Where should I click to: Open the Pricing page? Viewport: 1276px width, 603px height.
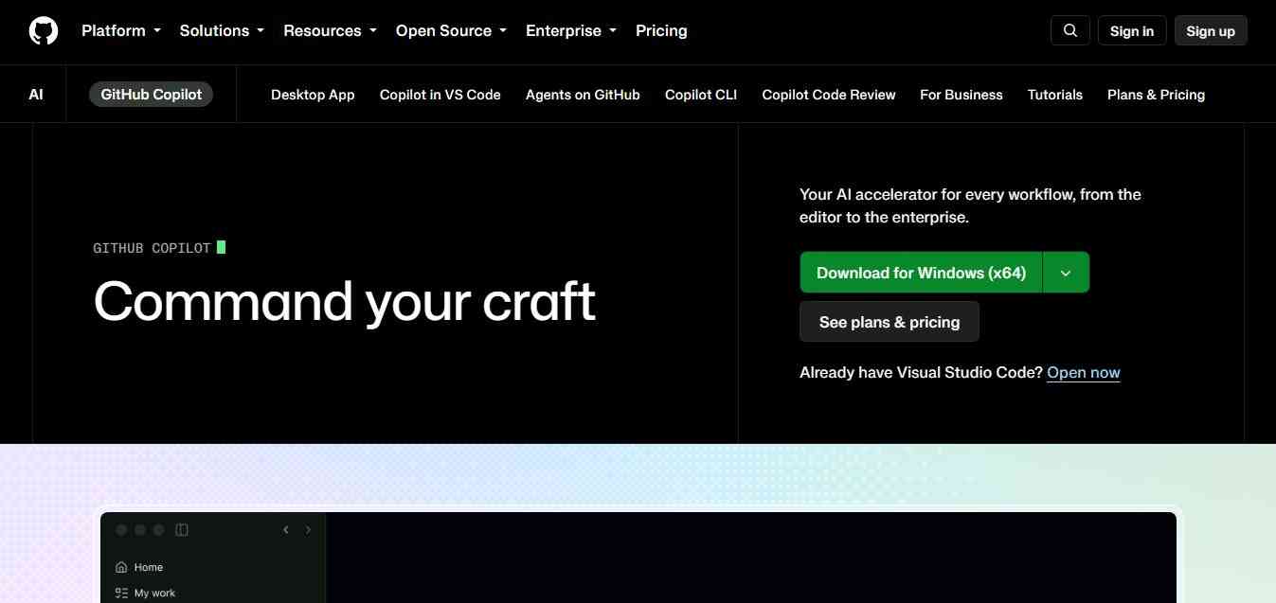661,30
